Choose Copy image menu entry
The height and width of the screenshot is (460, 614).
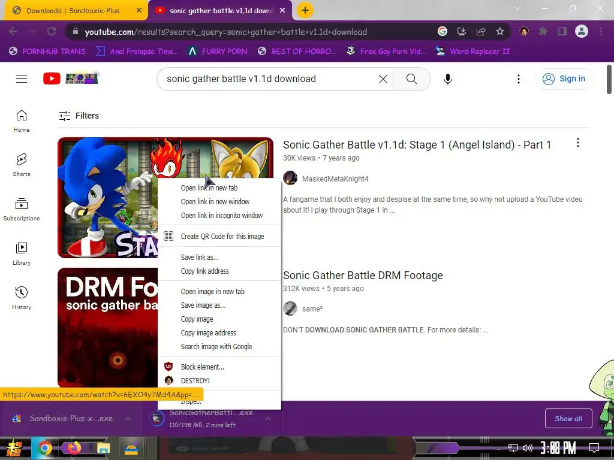click(x=219, y=319)
